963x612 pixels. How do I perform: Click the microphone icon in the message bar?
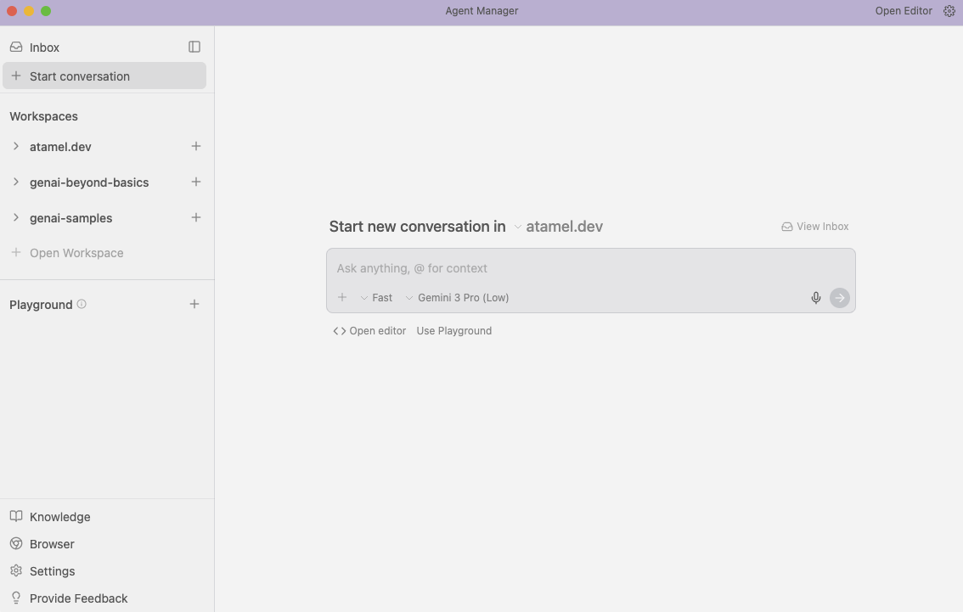coord(815,297)
